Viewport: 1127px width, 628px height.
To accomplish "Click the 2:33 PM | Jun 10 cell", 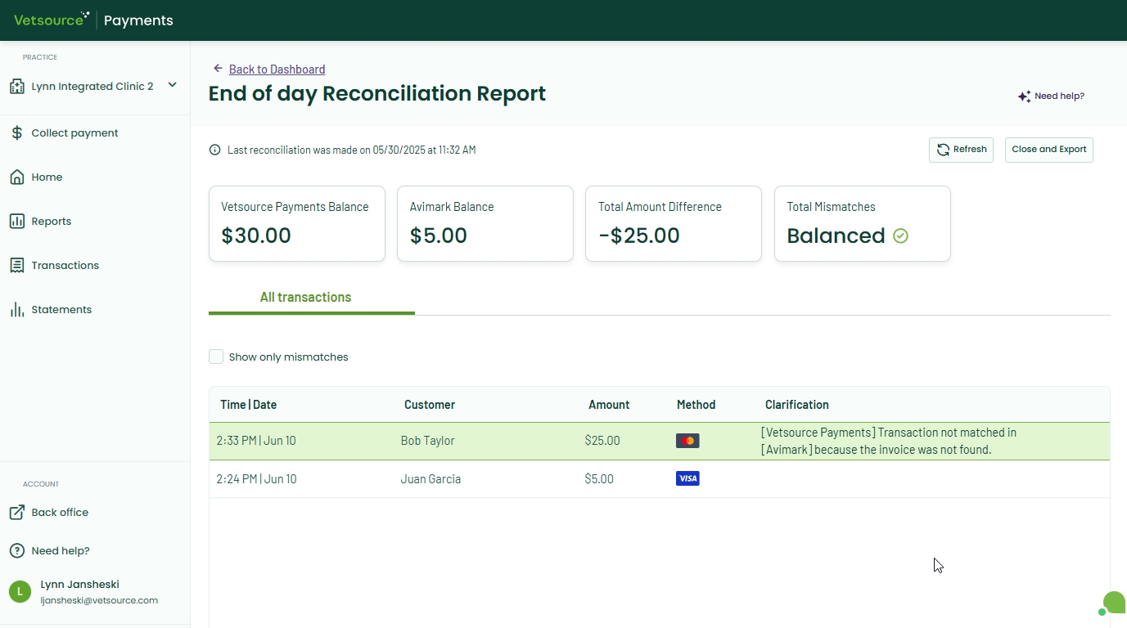I will tap(256, 441).
